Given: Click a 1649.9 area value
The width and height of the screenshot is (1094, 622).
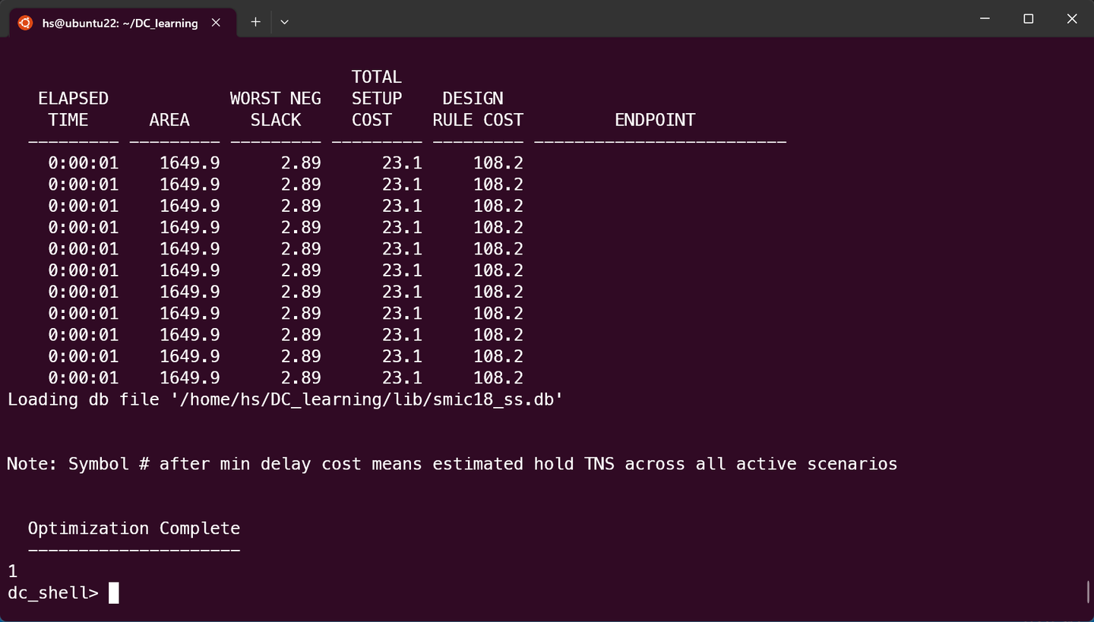Looking at the screenshot, I should click(189, 162).
